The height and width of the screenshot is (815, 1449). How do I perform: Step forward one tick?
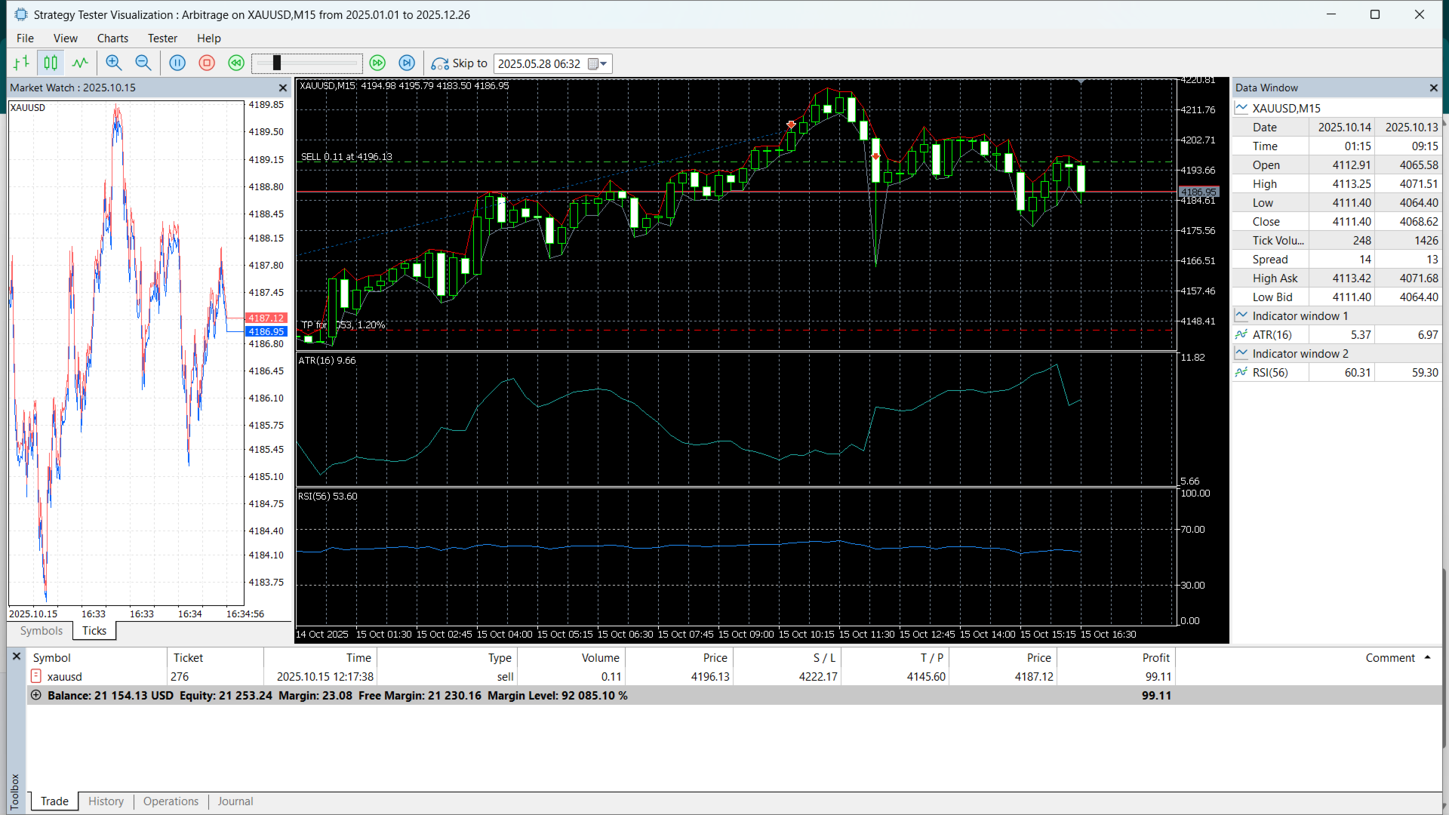pyautogui.click(x=407, y=63)
